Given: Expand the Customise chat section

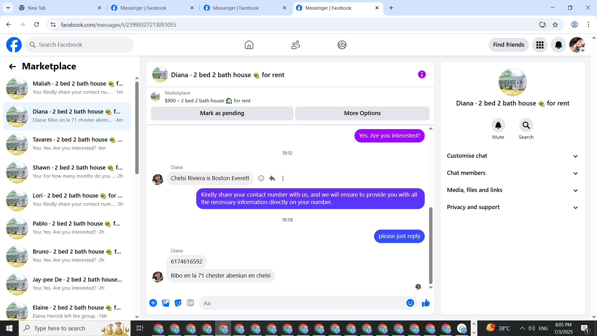Looking at the screenshot, I should [512, 156].
